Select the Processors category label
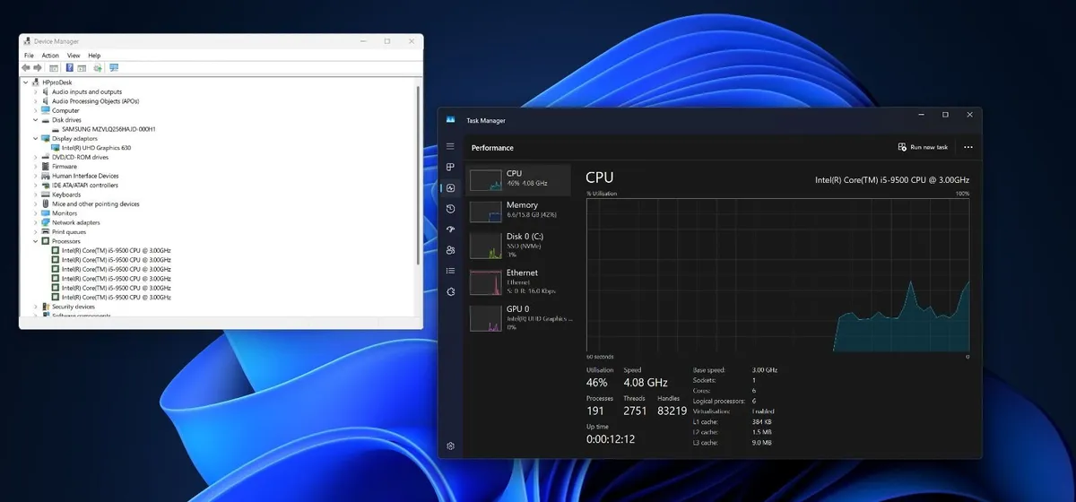Image resolution: width=1076 pixels, height=502 pixels. [x=65, y=241]
